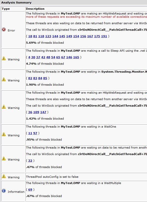147x202 pixels.
Task: Click warning icon beside ThreadPool autoConfig row
Action: (4, 176)
